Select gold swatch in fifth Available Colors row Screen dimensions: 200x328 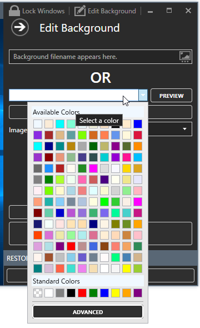pyautogui.click(x=127, y=168)
